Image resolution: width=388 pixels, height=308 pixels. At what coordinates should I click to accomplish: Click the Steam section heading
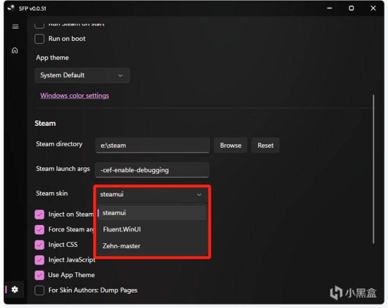[x=45, y=123]
